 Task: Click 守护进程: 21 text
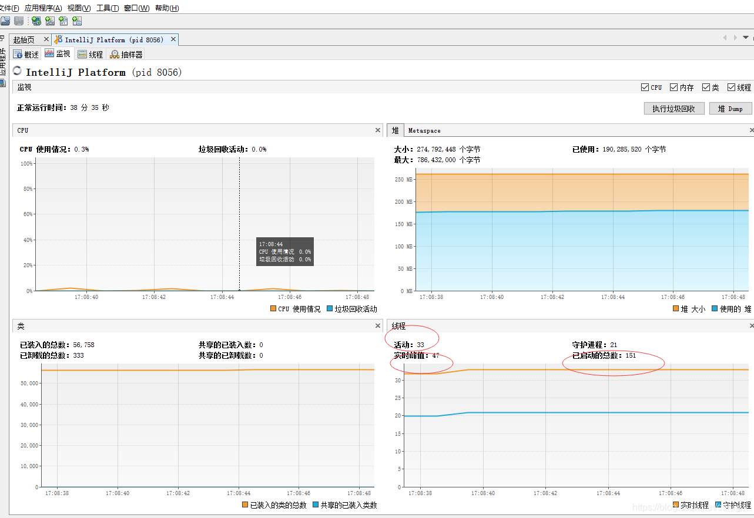[x=595, y=345]
